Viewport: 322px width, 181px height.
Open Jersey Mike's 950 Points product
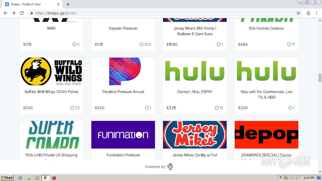click(x=195, y=31)
